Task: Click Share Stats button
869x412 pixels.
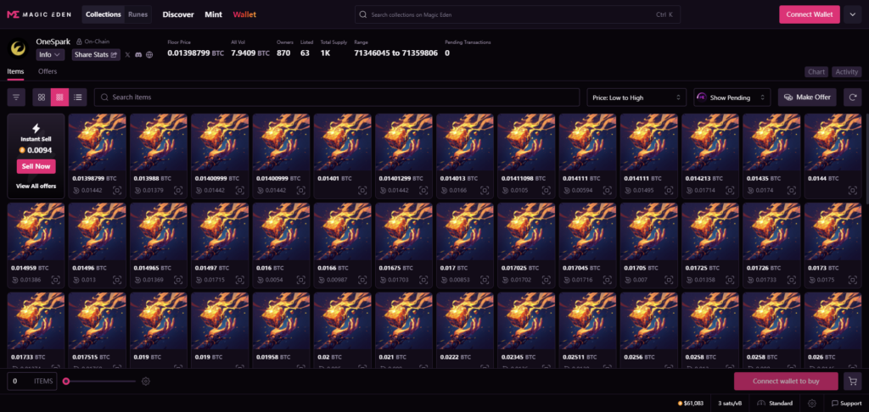Action: click(96, 55)
